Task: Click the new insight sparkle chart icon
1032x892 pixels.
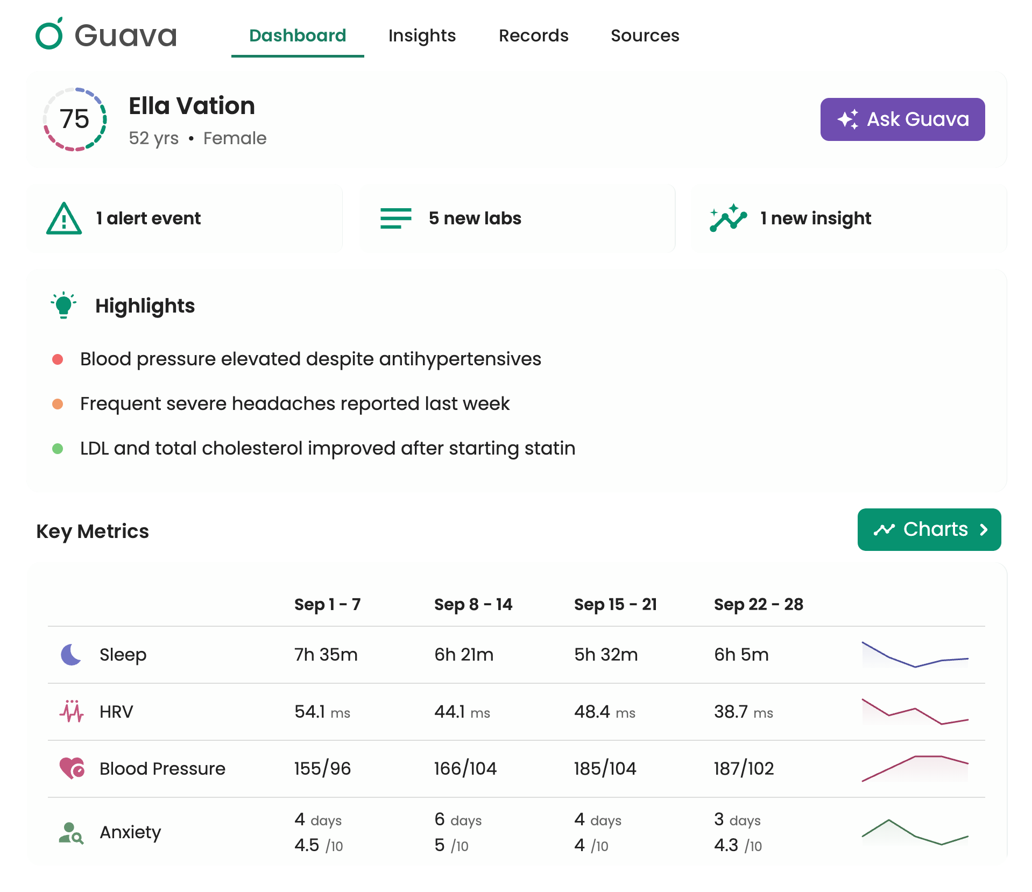Action: coord(728,218)
